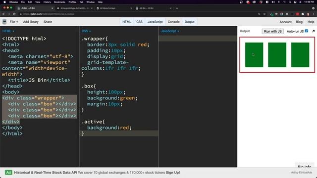Expand the JavaScript panel language dropdown
Image resolution: width=317 pixels, height=178 pixels.
(170, 31)
